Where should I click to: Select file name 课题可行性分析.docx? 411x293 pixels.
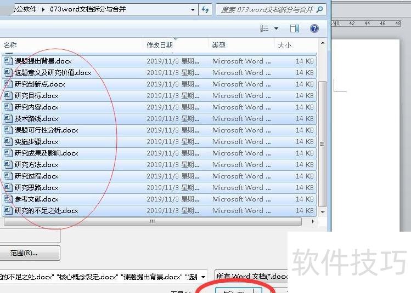(46, 130)
